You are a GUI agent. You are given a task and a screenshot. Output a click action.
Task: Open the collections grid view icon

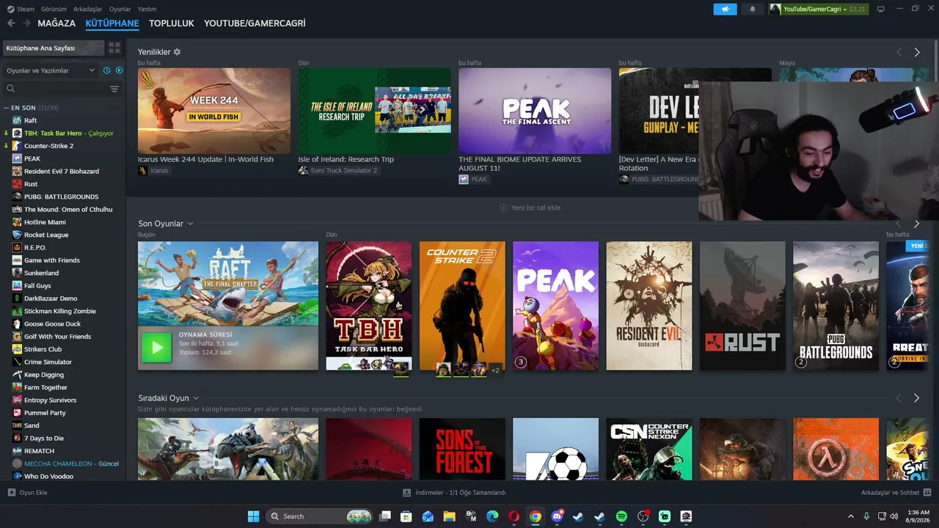[114, 48]
